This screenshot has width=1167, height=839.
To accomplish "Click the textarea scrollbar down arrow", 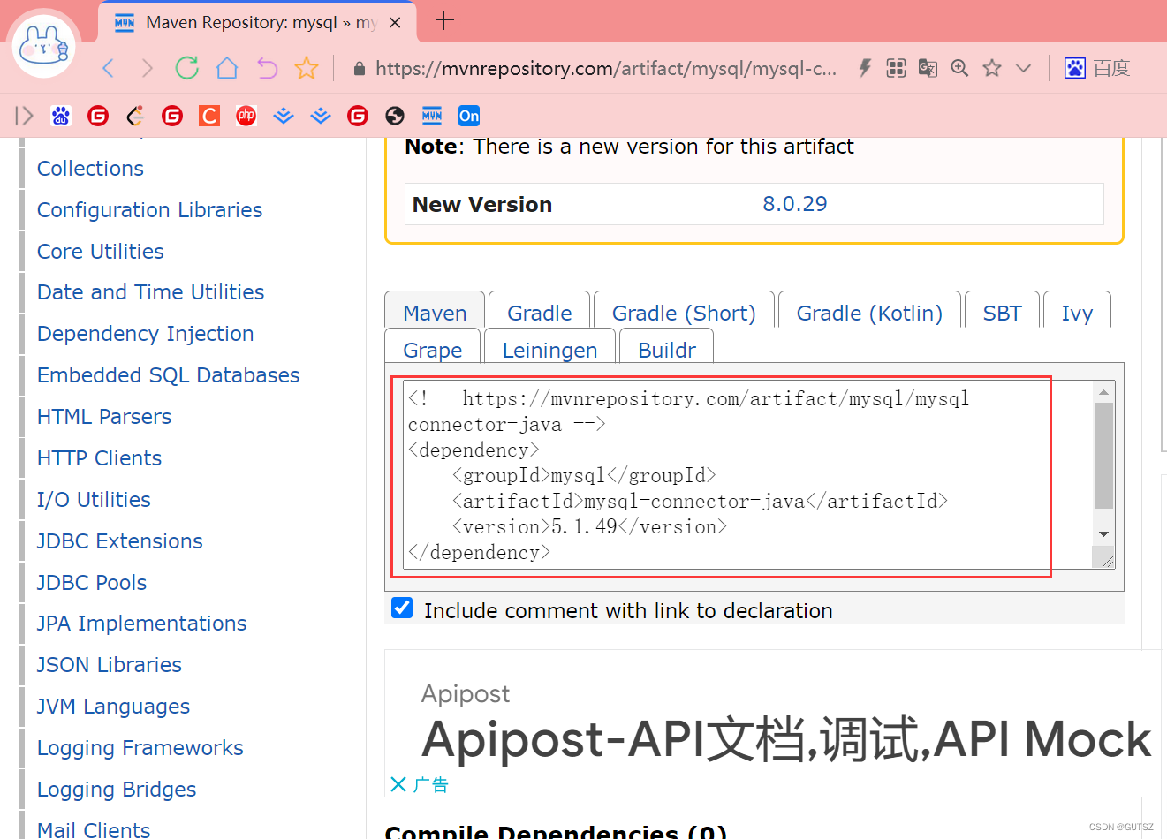I will point(1103,534).
